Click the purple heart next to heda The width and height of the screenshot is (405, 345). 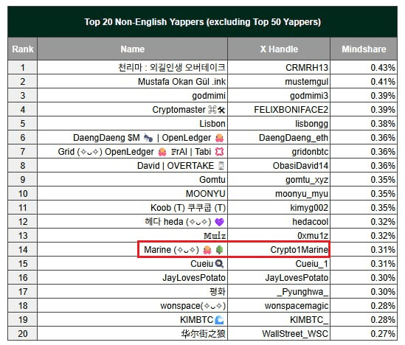(220, 222)
